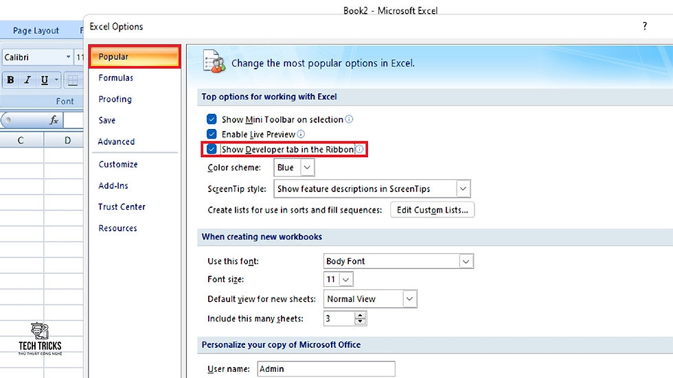The width and height of the screenshot is (673, 378).
Task: Open the Proofing options category
Action: 115,99
